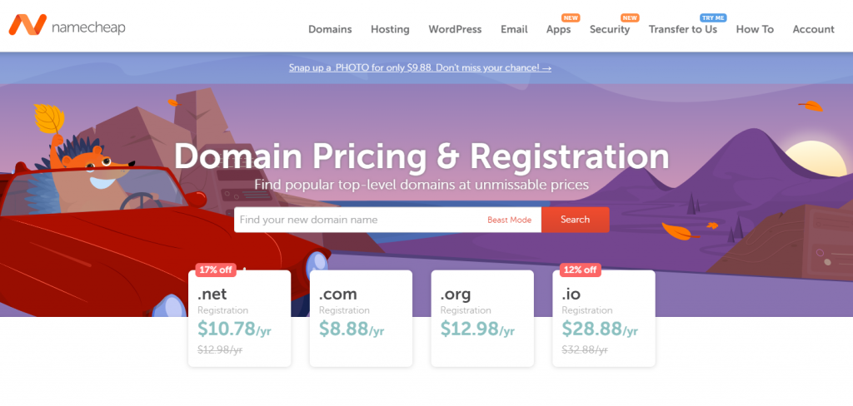This screenshot has height=406, width=853.
Task: Click the 12% off badge
Action: coord(581,270)
